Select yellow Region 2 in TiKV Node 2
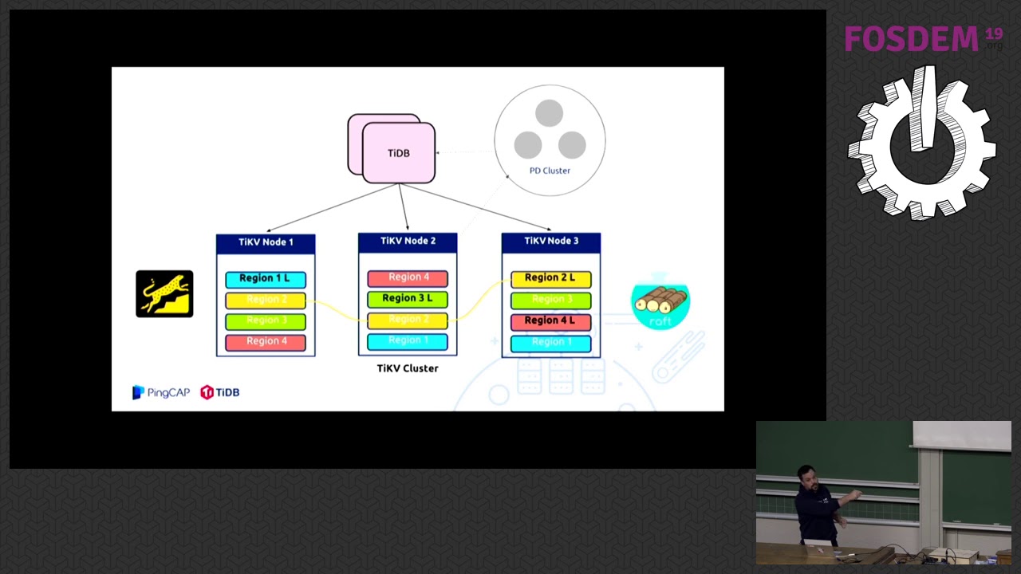 pos(408,320)
